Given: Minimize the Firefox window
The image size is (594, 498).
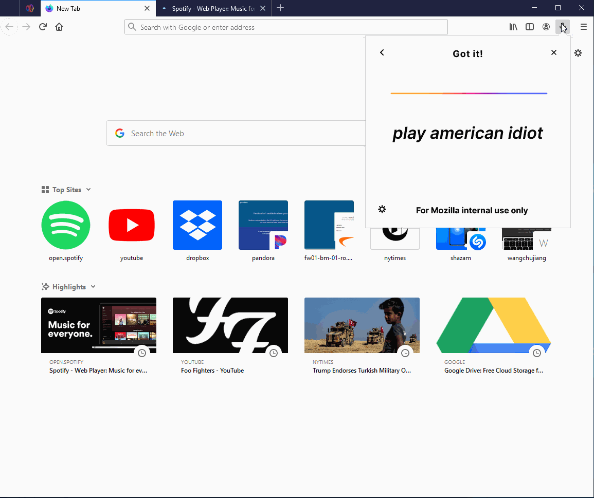Looking at the screenshot, I should pyautogui.click(x=534, y=8).
